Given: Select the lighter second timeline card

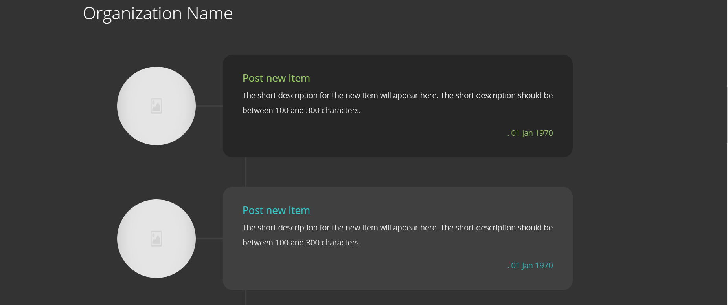Looking at the screenshot, I should pos(397,279).
